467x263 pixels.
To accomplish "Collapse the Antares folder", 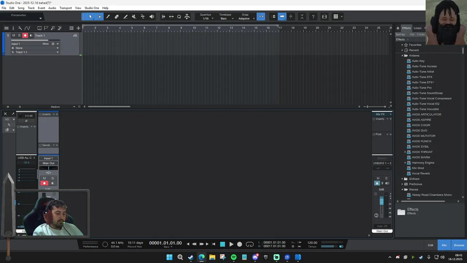I will pos(402,56).
